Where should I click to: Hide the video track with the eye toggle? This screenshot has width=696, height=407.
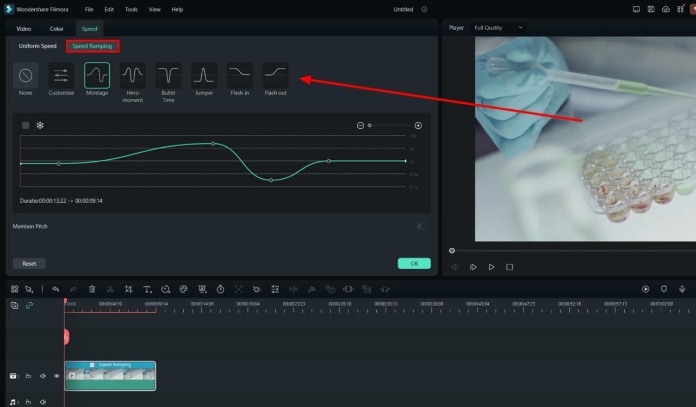tap(56, 375)
